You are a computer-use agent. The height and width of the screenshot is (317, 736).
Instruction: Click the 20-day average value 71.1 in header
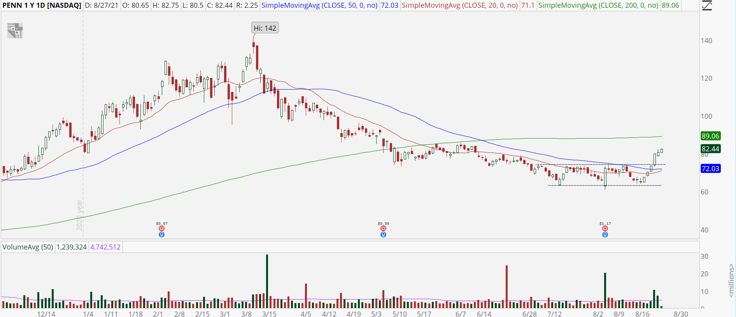point(527,5)
